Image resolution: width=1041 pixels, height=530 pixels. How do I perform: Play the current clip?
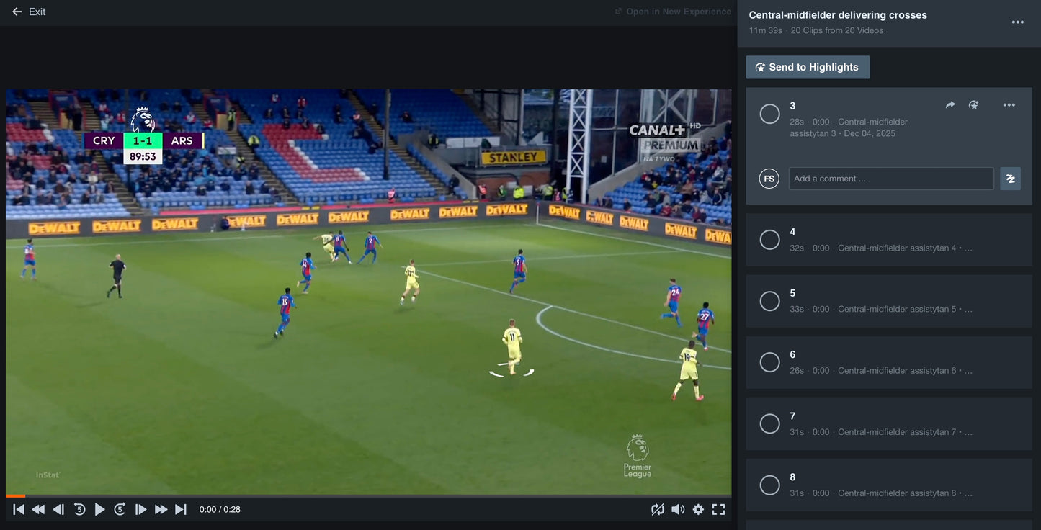click(x=100, y=509)
